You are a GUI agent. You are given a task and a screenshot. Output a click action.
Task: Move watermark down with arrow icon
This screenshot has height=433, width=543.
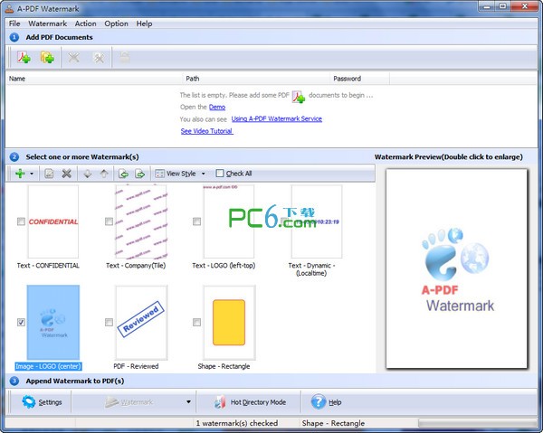88,174
